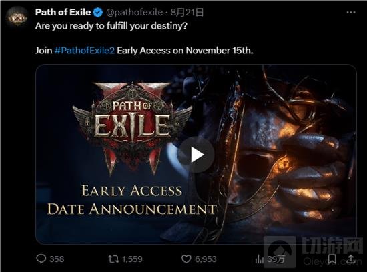The height and width of the screenshot is (272, 367).
Task: Open the 8月21日 tweet timestamp
Action: coord(187,12)
